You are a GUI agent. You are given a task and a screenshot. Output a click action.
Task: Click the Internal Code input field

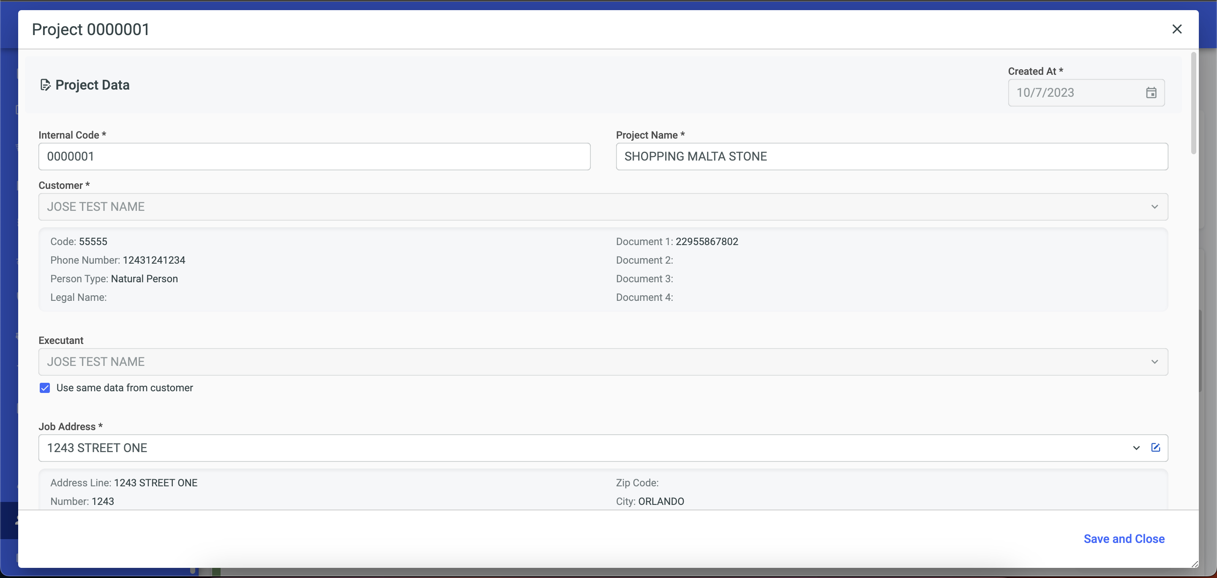(314, 156)
